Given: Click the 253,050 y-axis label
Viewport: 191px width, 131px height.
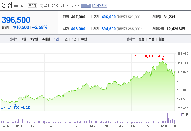Looking at the screenshot, I should (x=183, y=108).
